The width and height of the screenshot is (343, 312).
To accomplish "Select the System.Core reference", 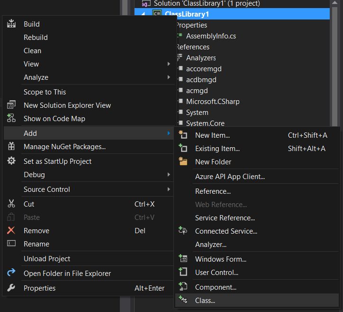I will click(x=205, y=123).
